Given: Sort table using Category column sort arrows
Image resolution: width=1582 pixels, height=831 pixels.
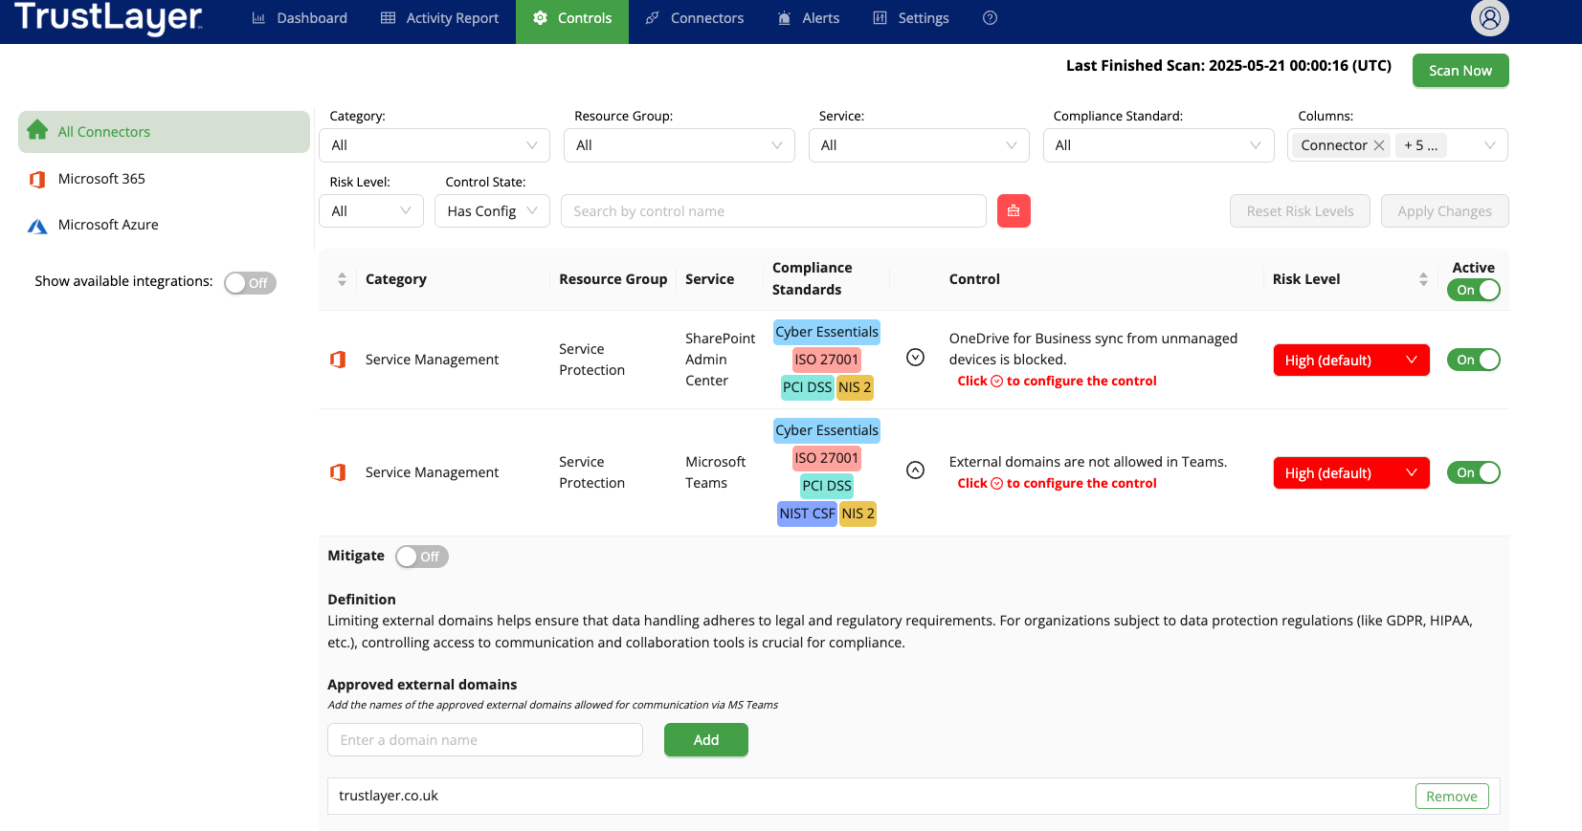Looking at the screenshot, I should click(342, 279).
